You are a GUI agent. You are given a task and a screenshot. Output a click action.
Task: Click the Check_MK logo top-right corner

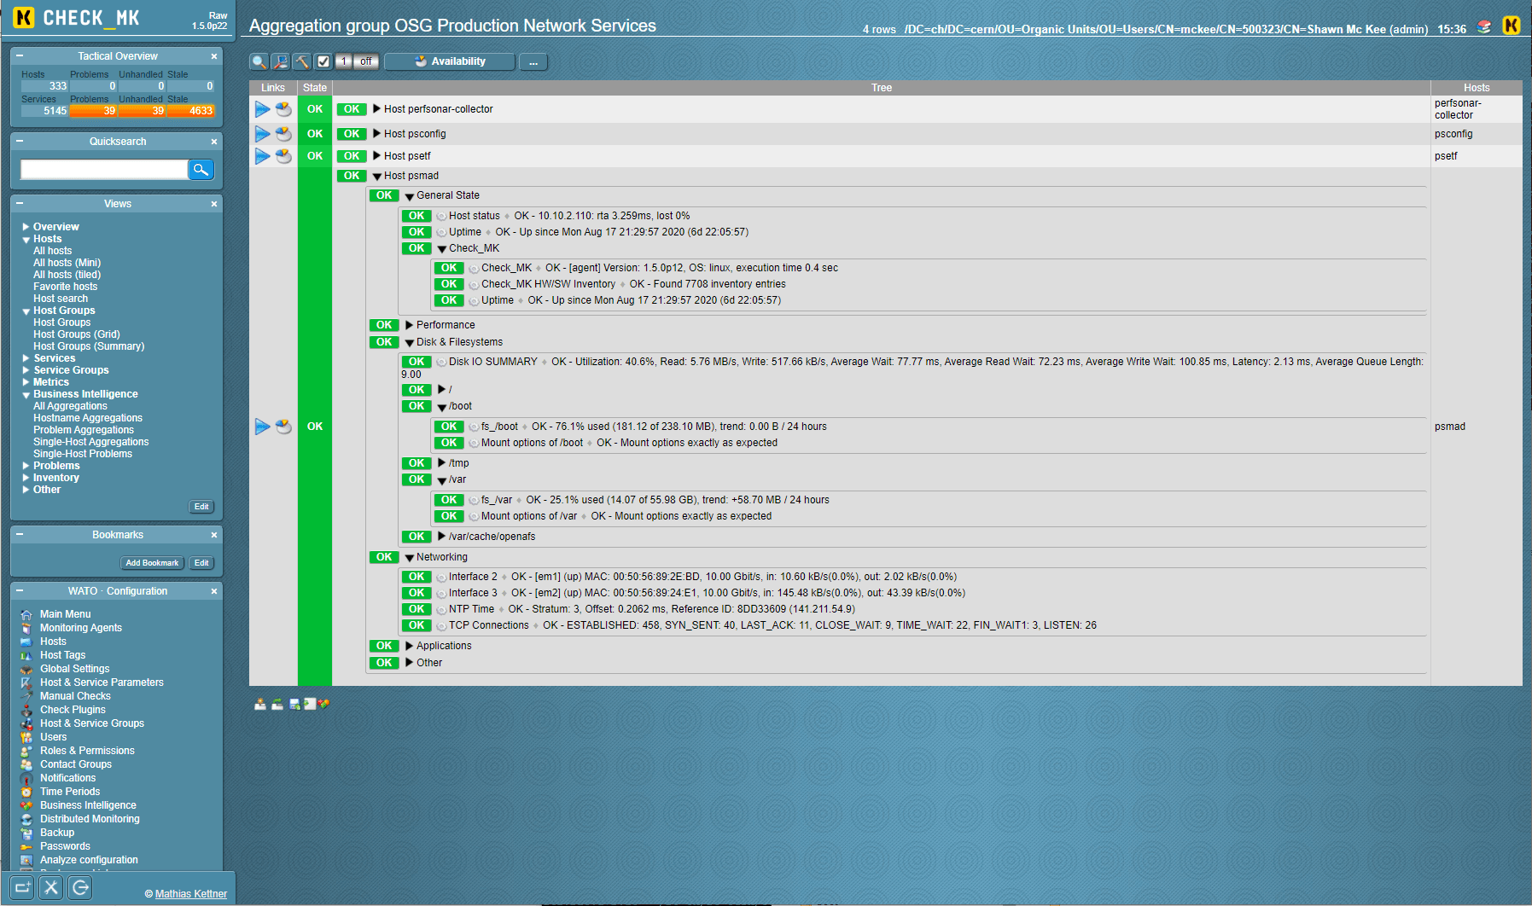click(x=1511, y=26)
